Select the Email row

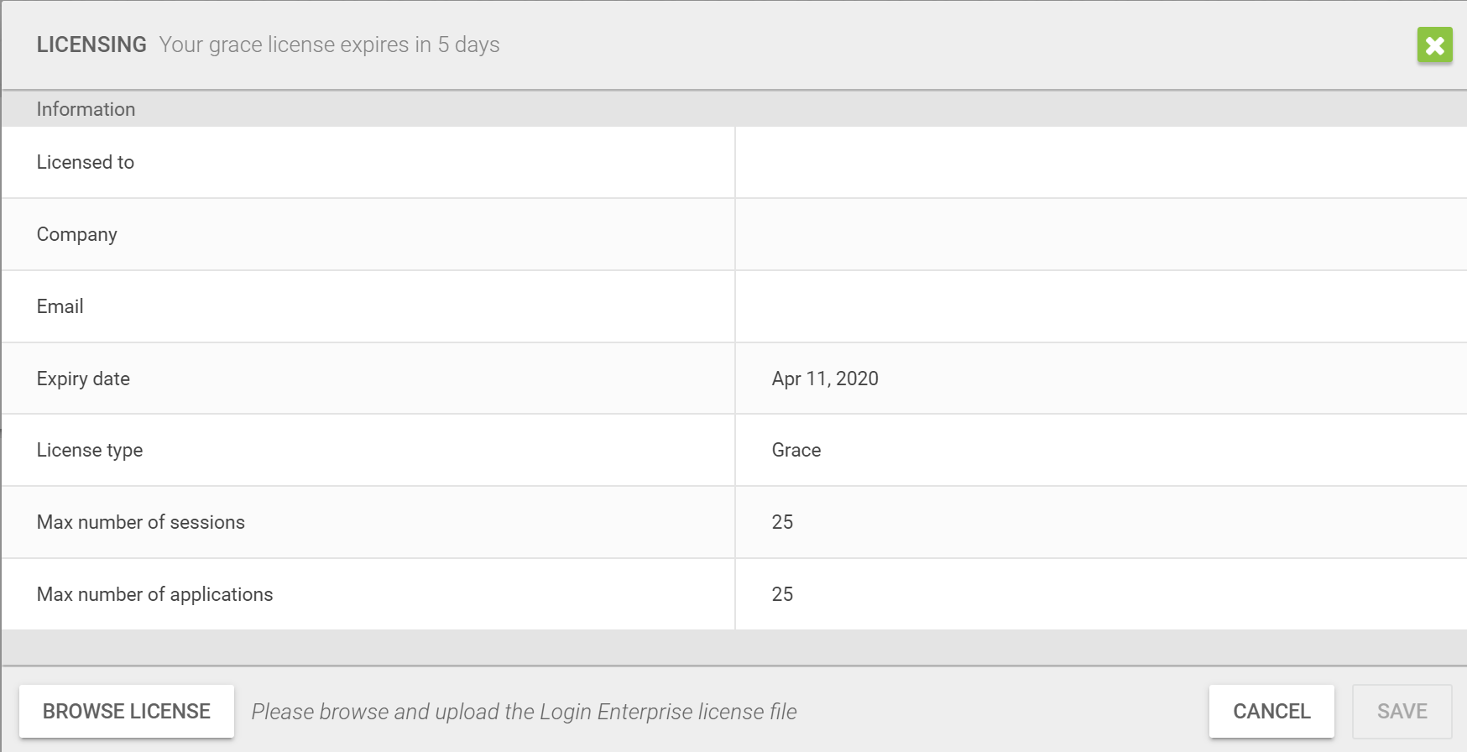coord(60,306)
